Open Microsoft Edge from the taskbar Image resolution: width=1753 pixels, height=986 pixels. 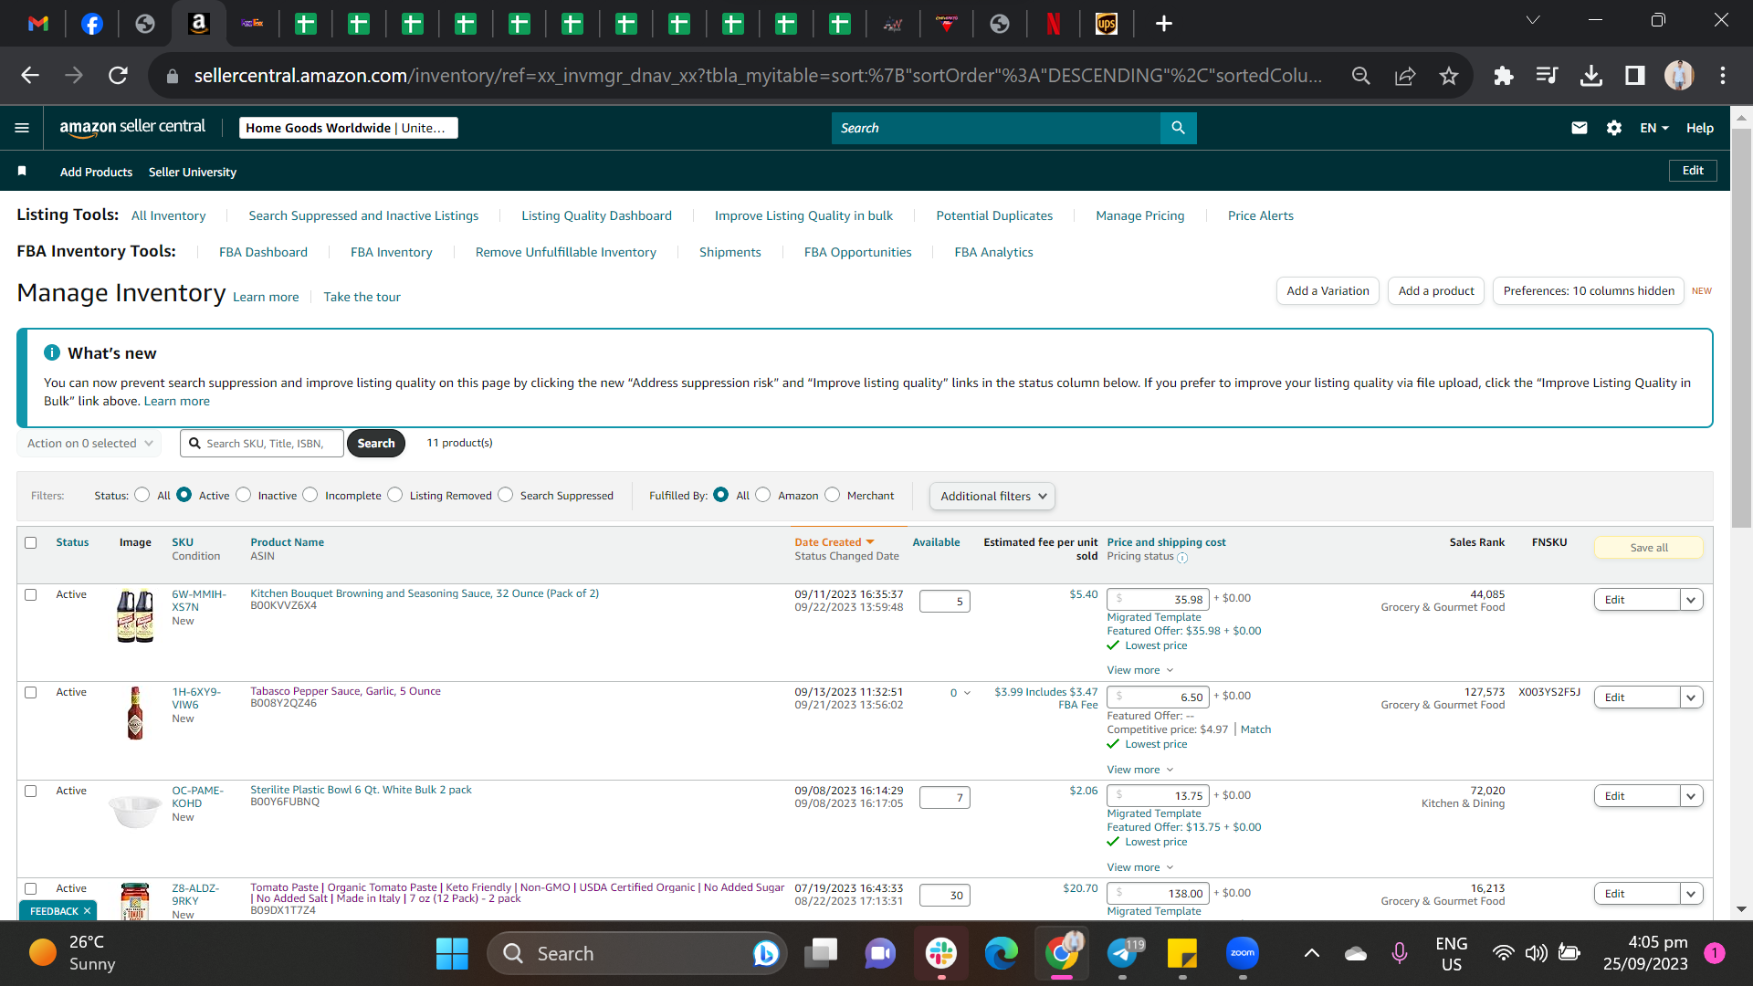click(1001, 954)
